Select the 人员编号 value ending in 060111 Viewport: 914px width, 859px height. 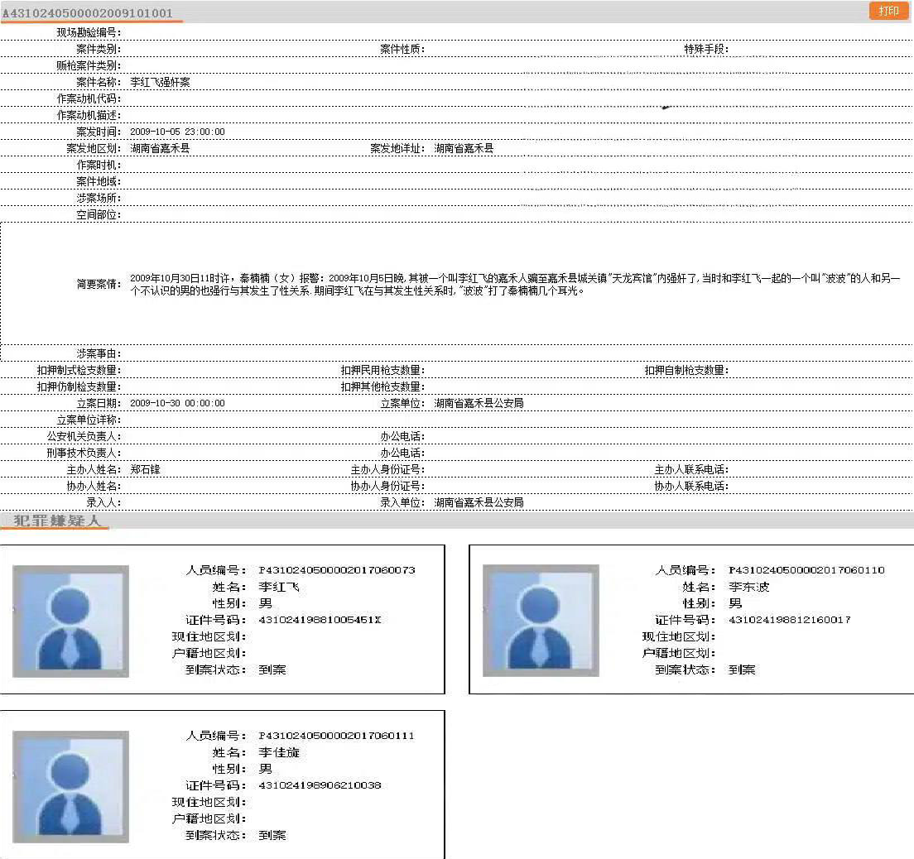pyautogui.click(x=336, y=736)
